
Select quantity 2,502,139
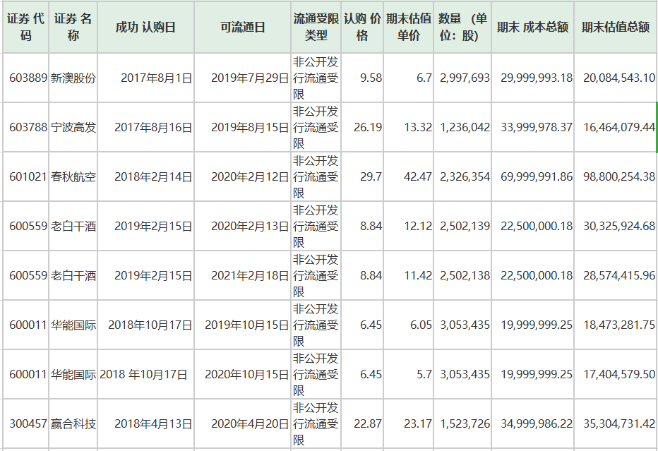pyautogui.click(x=465, y=226)
